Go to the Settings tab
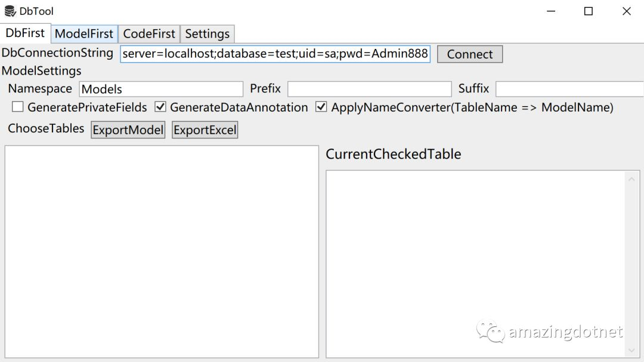The width and height of the screenshot is (644, 362). [x=208, y=33]
